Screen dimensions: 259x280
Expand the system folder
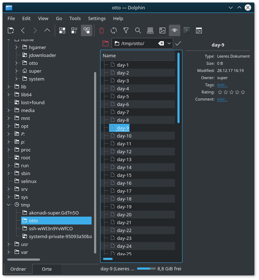click(16, 79)
